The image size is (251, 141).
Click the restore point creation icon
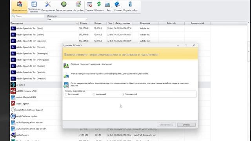click(x=66, y=65)
